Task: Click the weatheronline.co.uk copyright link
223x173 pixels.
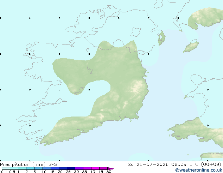Action: [199, 170]
